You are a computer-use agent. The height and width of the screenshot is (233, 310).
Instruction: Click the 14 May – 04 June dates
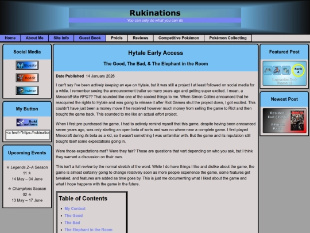27,179
